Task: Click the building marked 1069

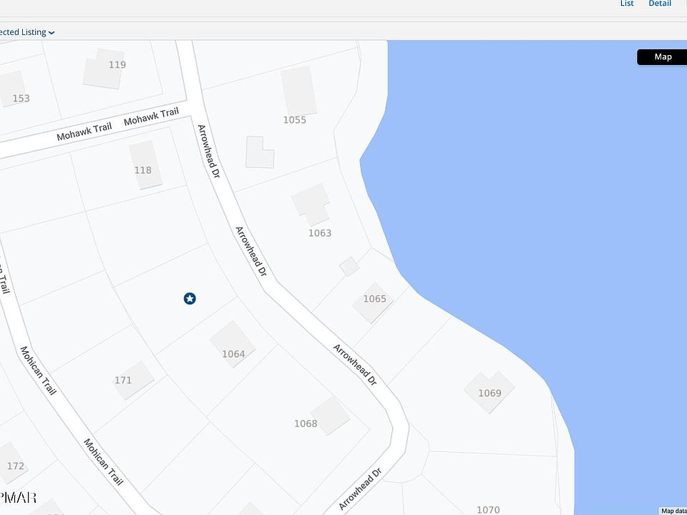Action: tap(489, 392)
